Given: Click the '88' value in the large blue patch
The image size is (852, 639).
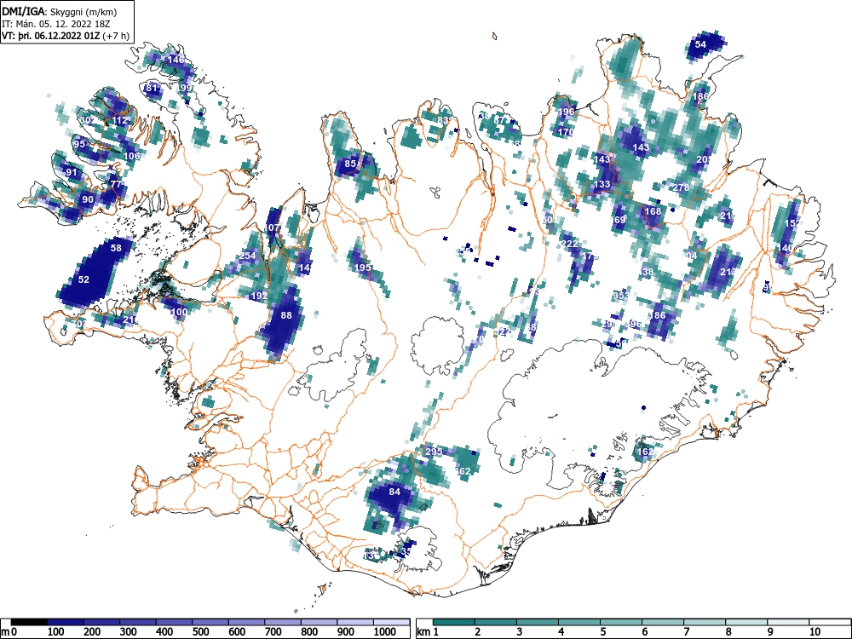Looking at the screenshot, I should pos(286,315).
